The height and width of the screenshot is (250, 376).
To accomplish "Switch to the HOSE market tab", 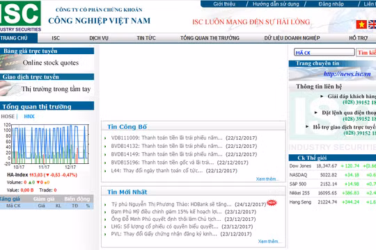I will pos(8,117).
